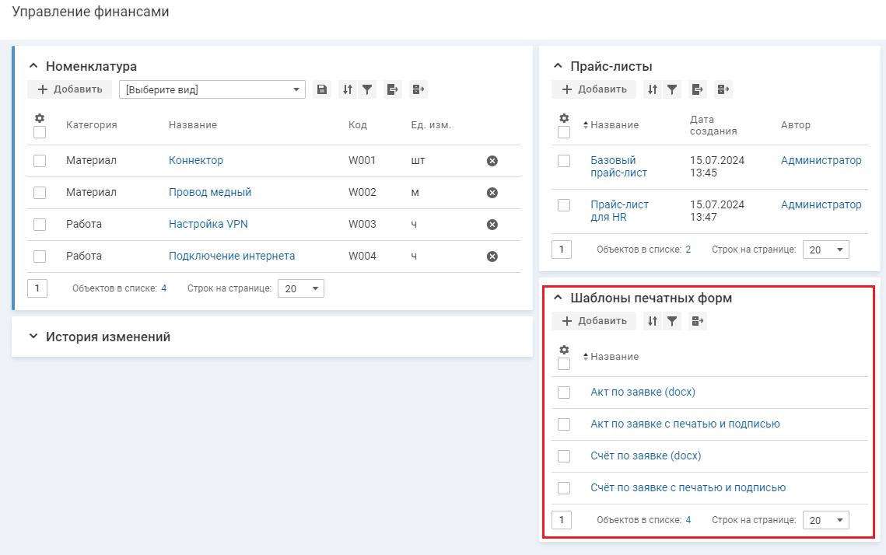This screenshot has width=886, height=555.
Task: Expand the История изменений section
Action: click(x=33, y=337)
